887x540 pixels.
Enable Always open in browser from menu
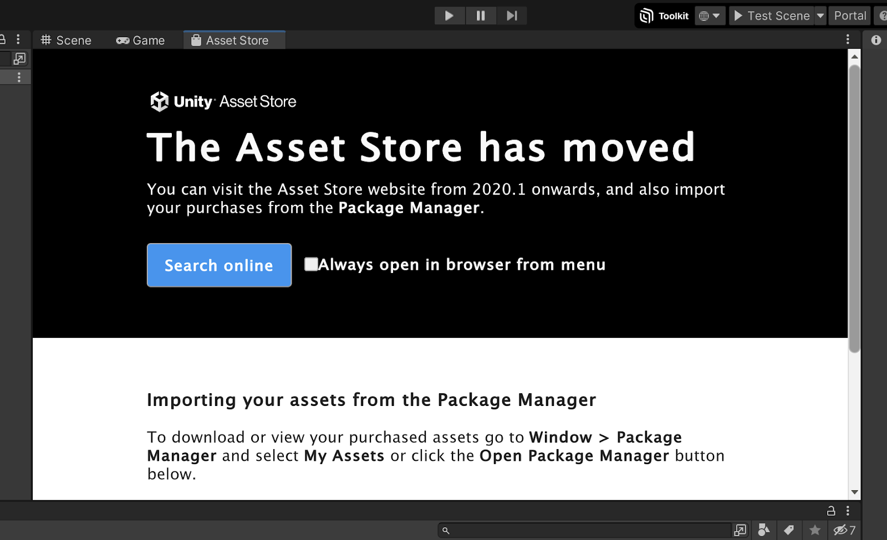coord(311,264)
